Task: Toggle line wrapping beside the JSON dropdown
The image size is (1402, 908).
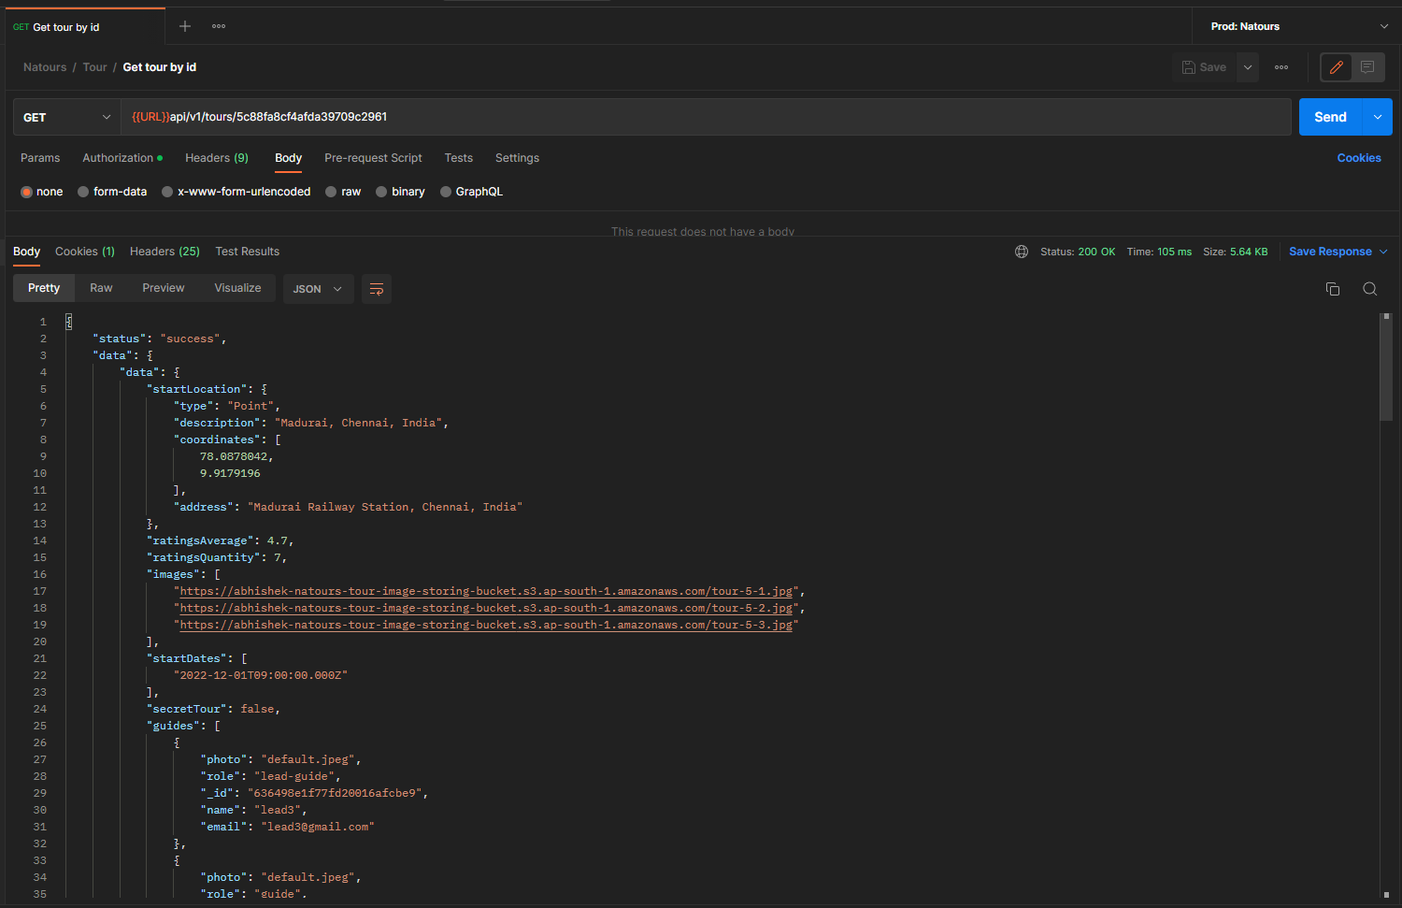Action: pos(377,289)
